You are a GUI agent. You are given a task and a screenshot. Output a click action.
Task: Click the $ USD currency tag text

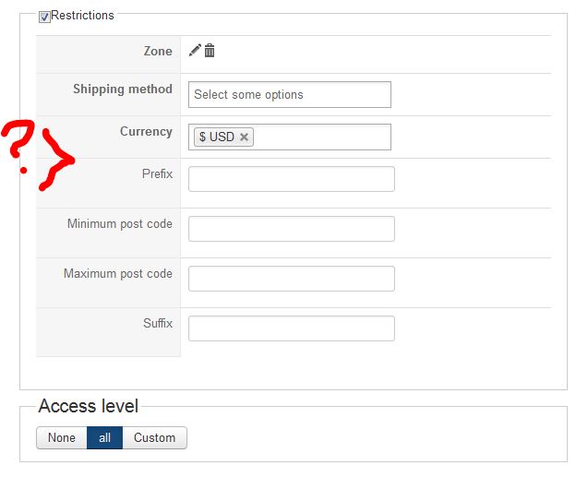tap(217, 137)
